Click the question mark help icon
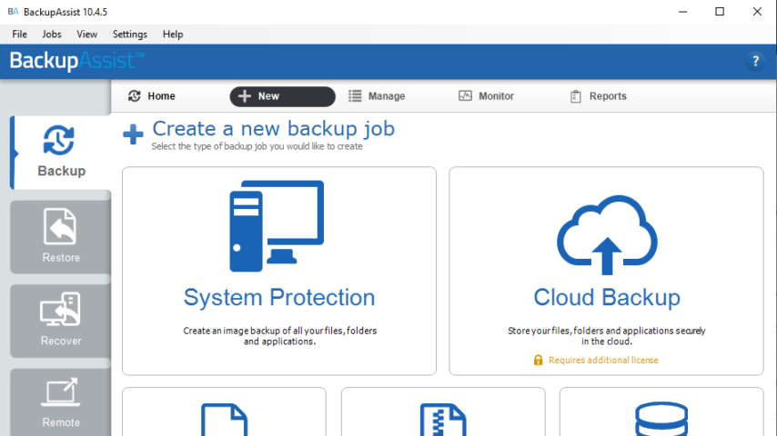 point(755,62)
